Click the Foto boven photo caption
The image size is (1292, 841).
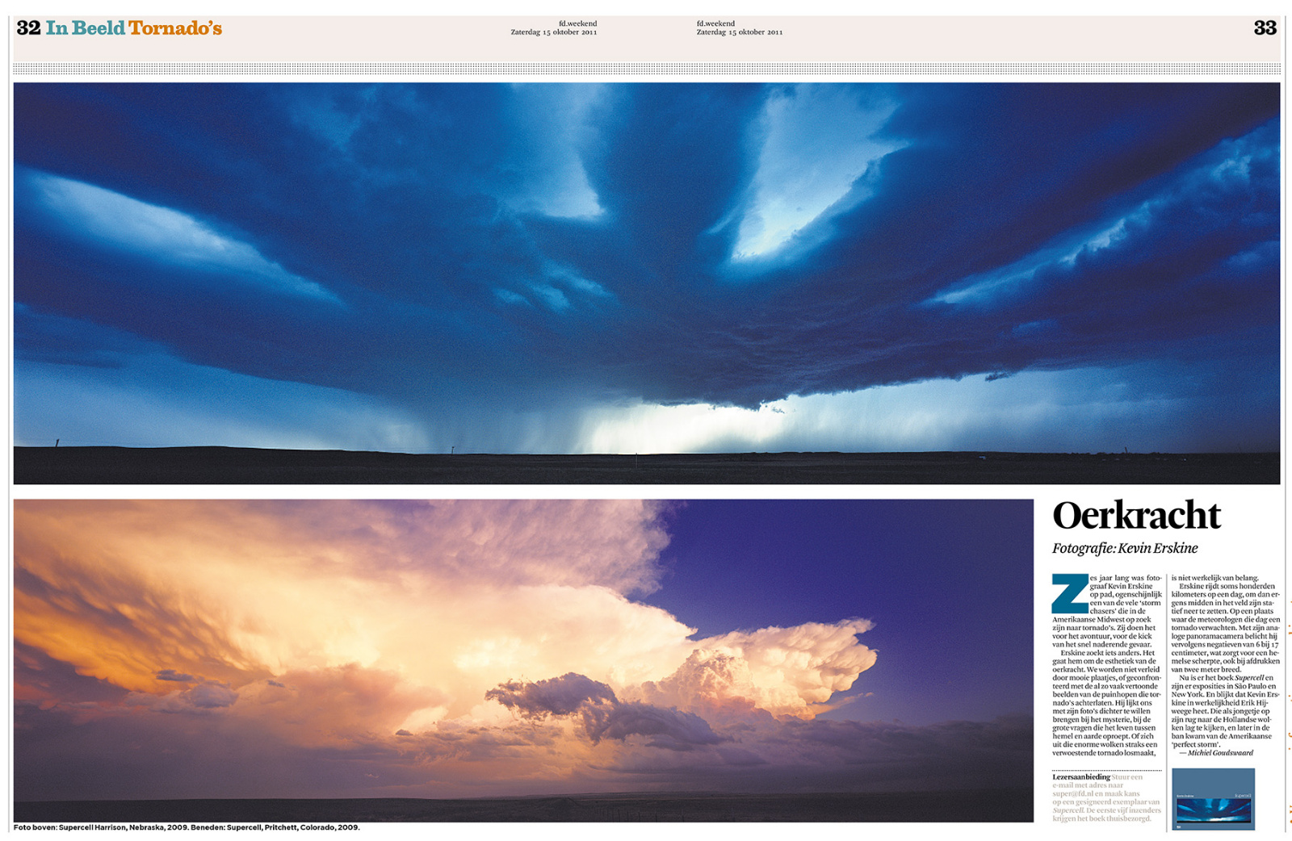pyautogui.click(x=186, y=827)
